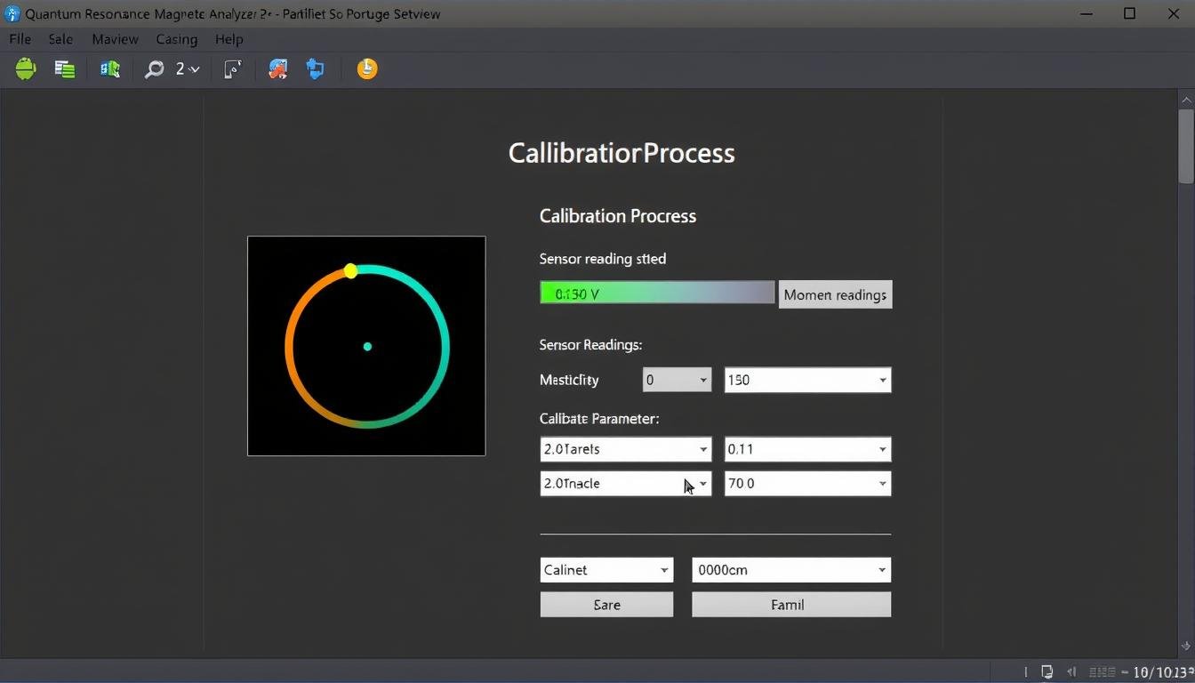This screenshot has height=683, width=1195.
Task: Expand the 0000cm dropdown
Action: tap(790, 570)
